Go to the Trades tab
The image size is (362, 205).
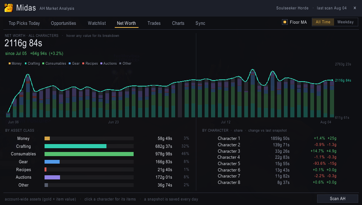(x=154, y=23)
